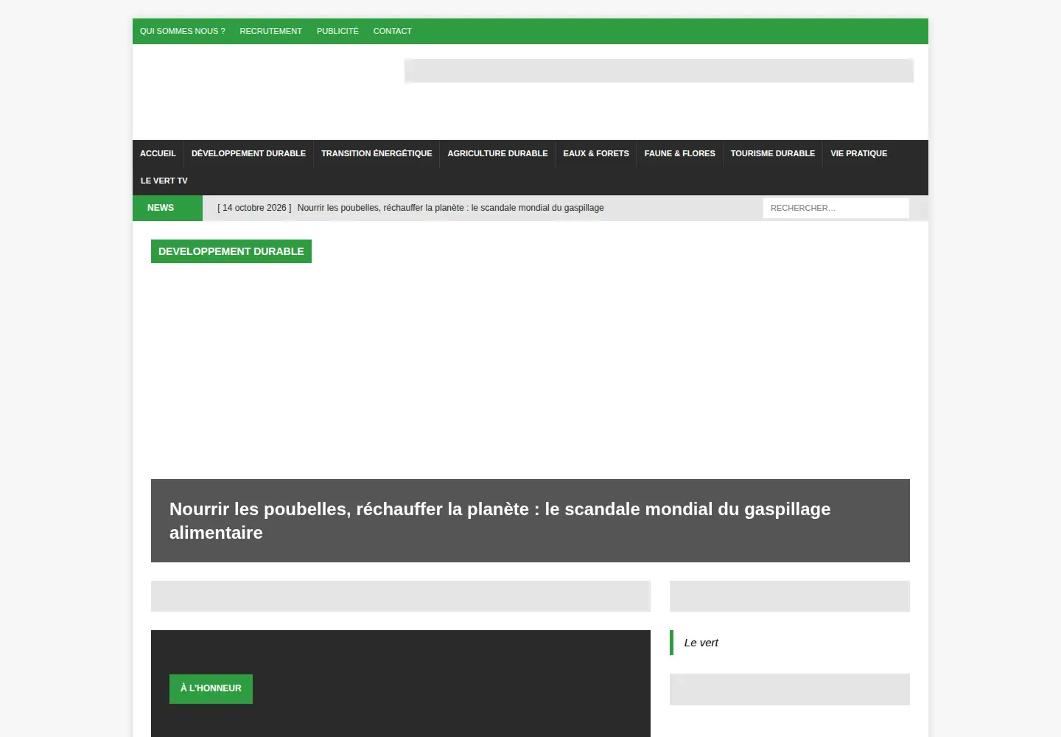Focus the Rechercher search field
Viewport: 1061px width, 737px height.
(836, 208)
